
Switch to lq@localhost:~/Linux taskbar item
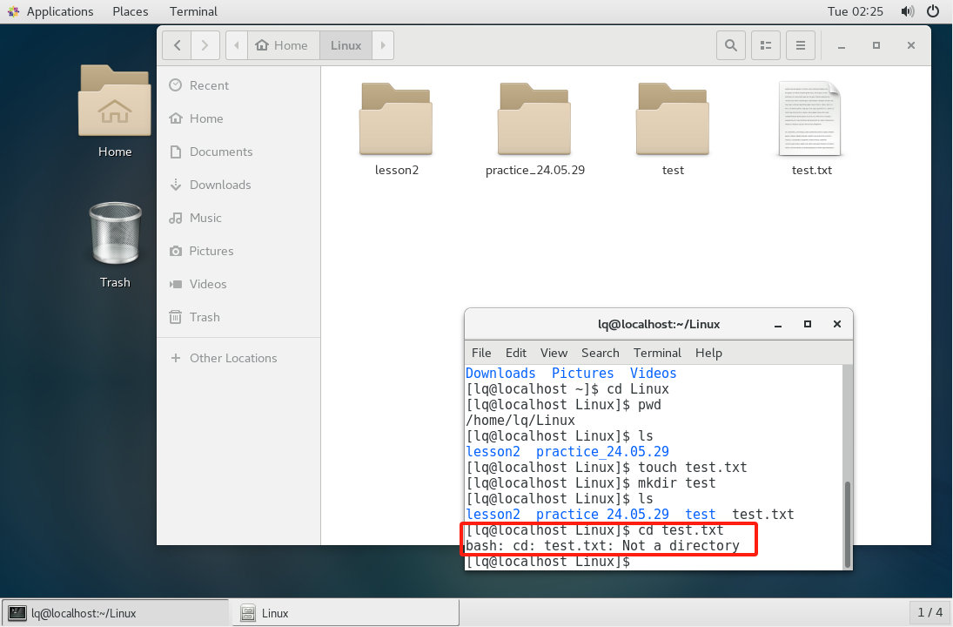click(116, 613)
